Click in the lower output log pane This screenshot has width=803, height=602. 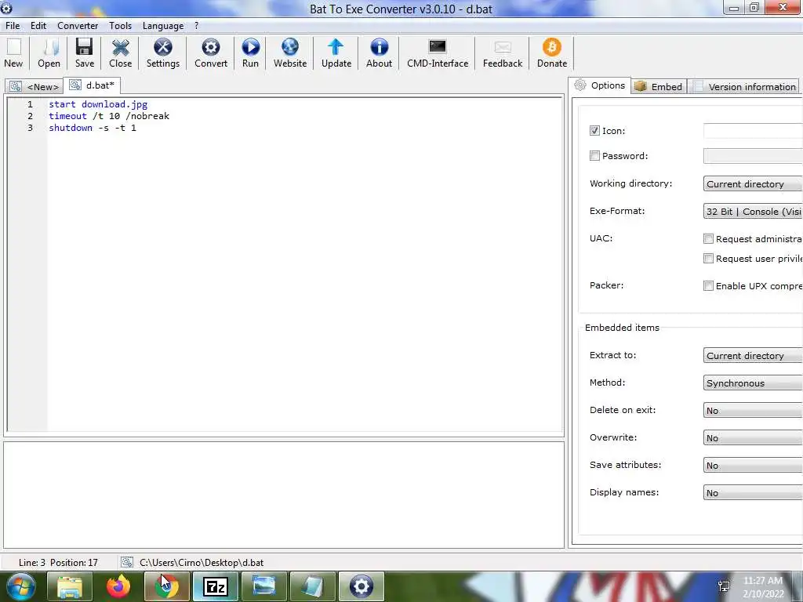[x=284, y=495]
